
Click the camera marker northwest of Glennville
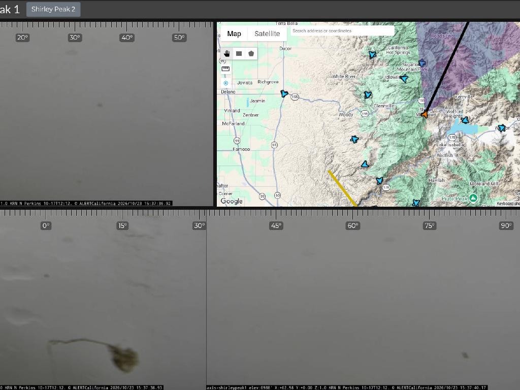pos(368,95)
